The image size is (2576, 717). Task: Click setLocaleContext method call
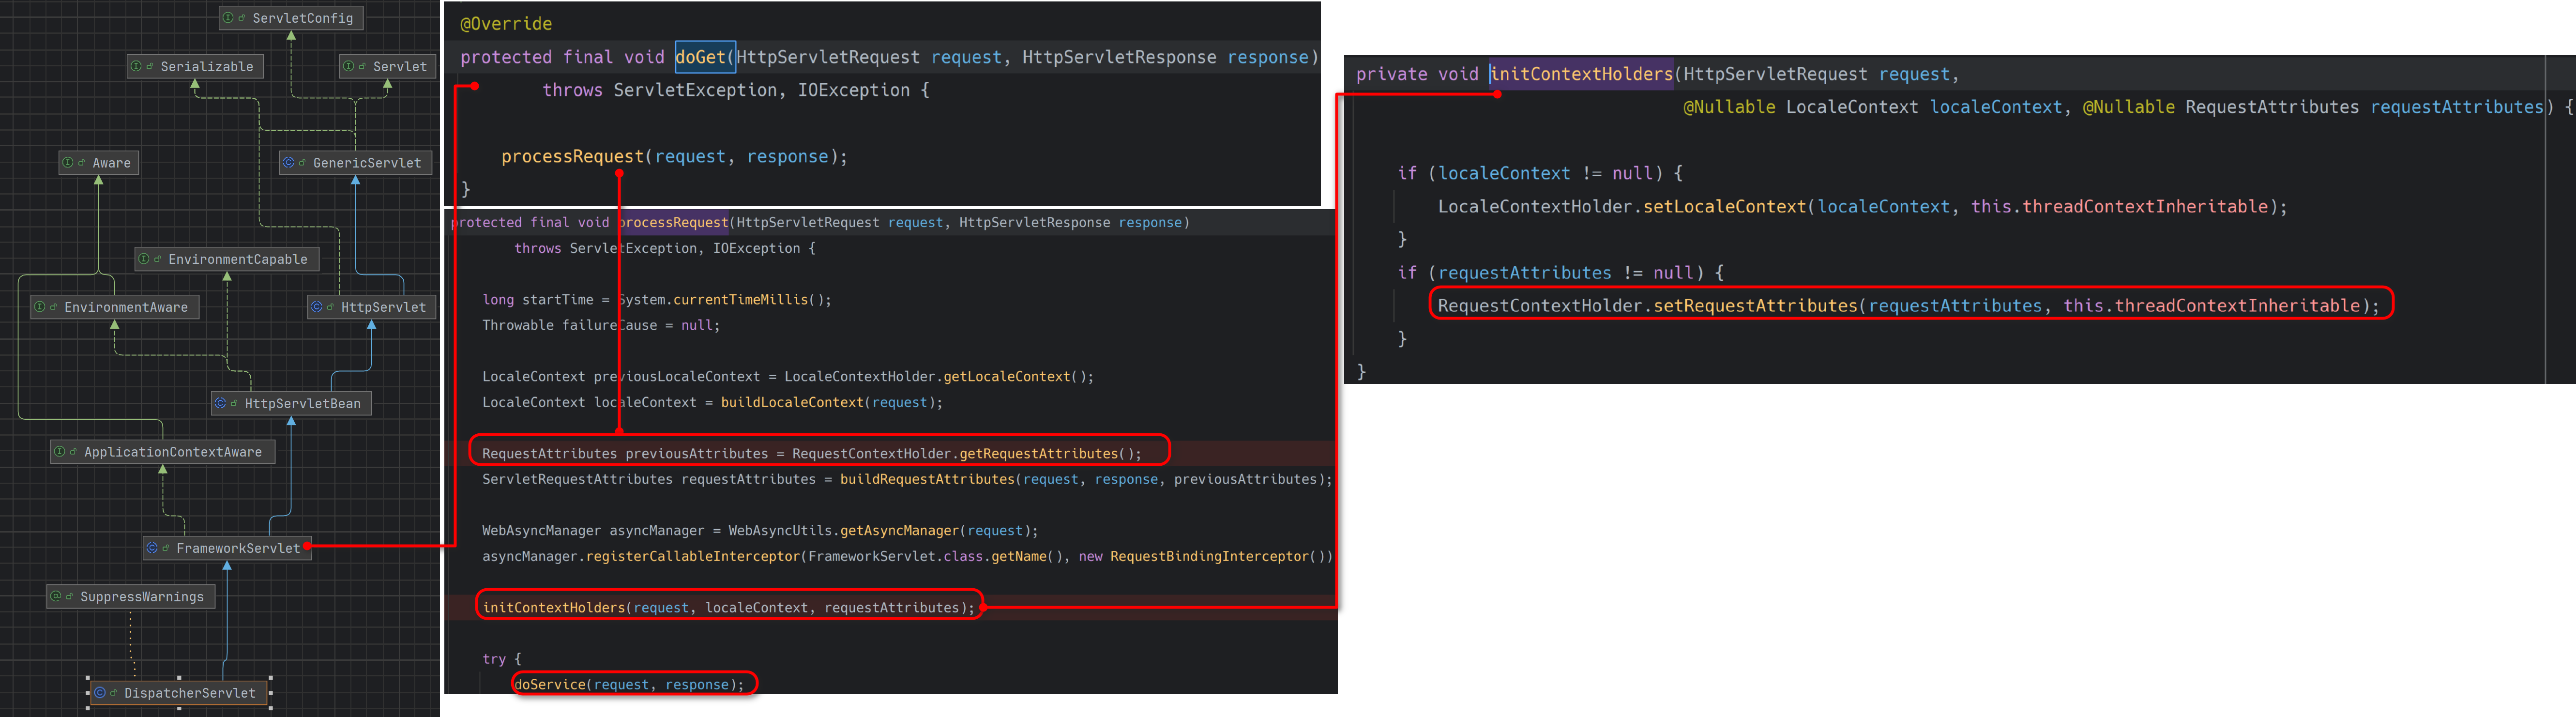pyautogui.click(x=1725, y=206)
